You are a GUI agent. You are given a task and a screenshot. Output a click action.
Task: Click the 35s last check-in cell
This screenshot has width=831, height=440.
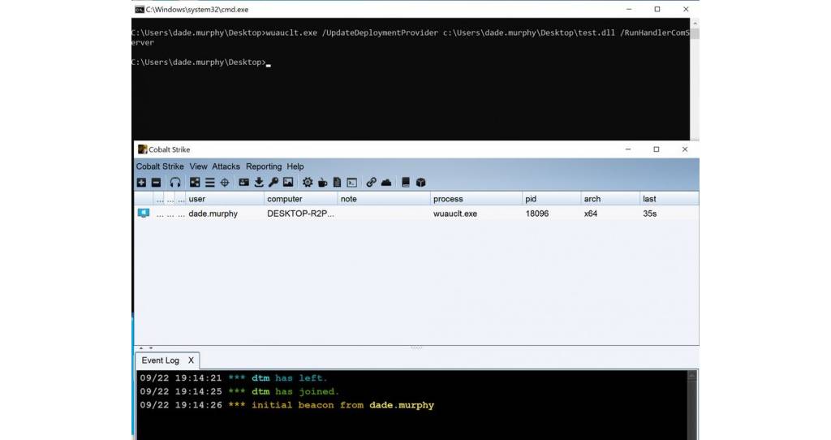click(x=650, y=214)
